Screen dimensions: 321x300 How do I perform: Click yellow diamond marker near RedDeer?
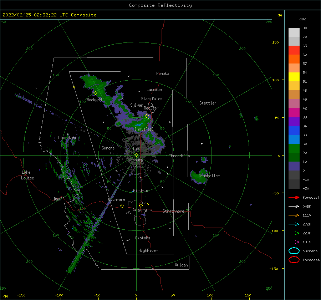147,116
